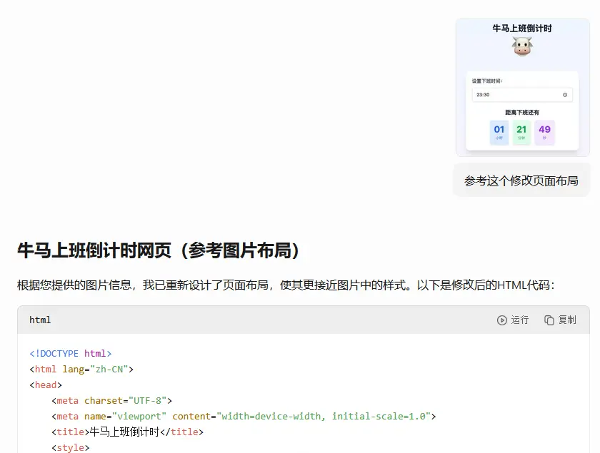Click the cow emoji in the thumbnail
This screenshot has height=453, width=600.
point(522,46)
